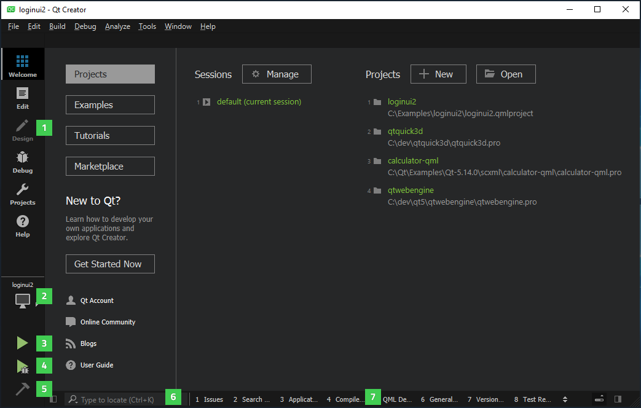Click the folder icon next to loginui2 project
This screenshot has height=408, width=641.
point(377,102)
